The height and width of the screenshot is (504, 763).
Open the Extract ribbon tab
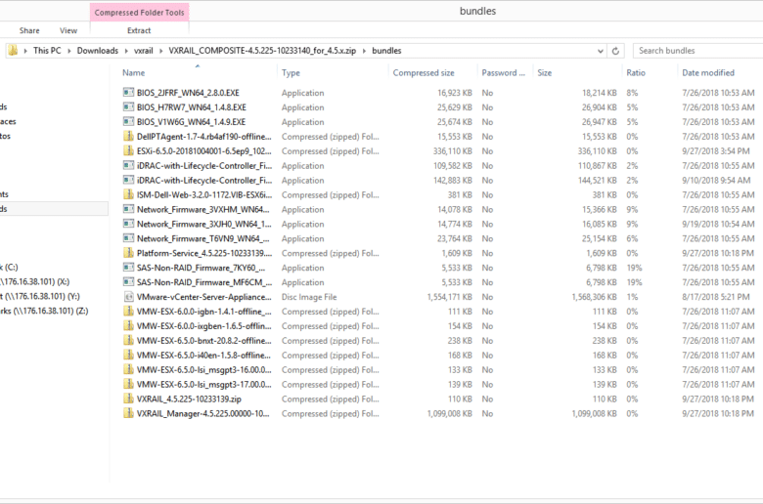click(x=139, y=30)
